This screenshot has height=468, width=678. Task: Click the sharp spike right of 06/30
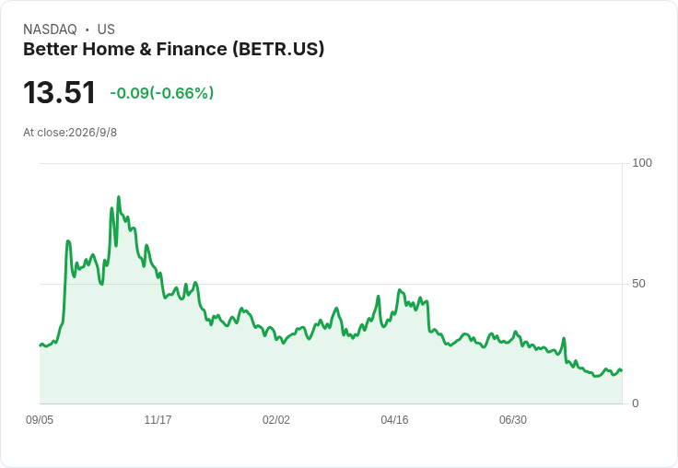click(x=564, y=338)
